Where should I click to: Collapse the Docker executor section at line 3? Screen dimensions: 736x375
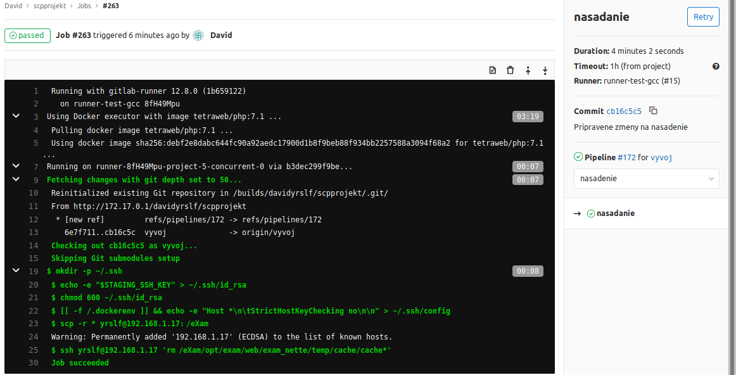pos(16,116)
